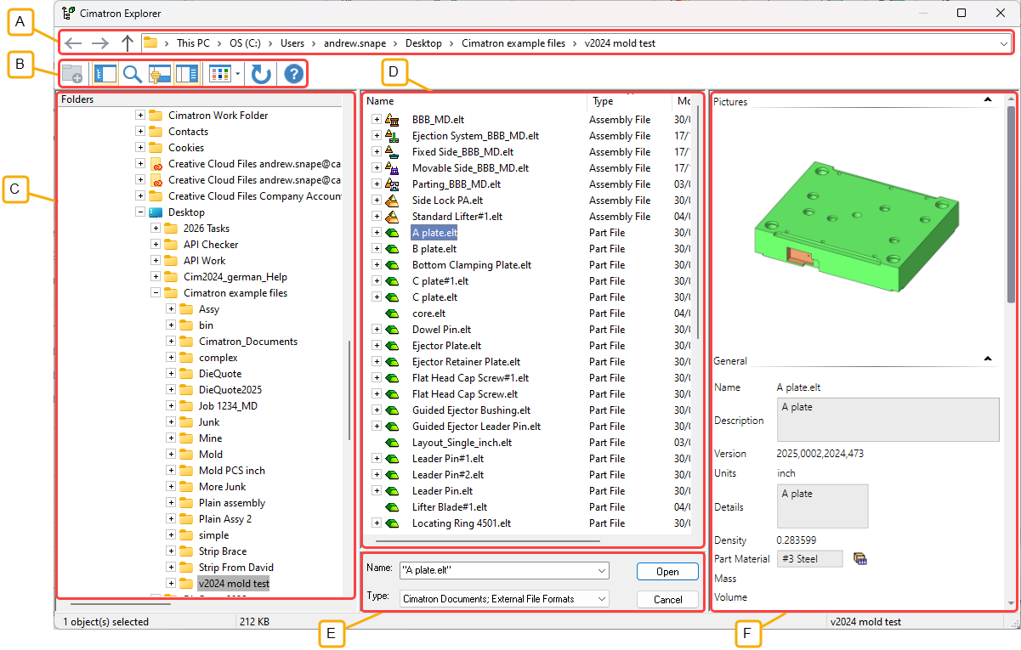Select the Strip Brace folder in the tree
1021x650 pixels.
point(222,551)
